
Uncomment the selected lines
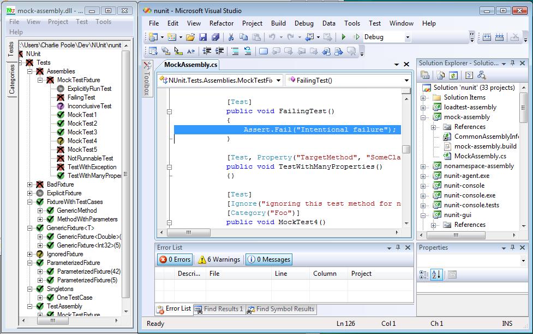[x=248, y=51]
